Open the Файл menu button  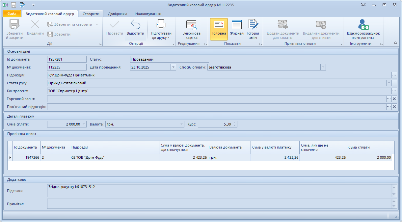pyautogui.click(x=12, y=14)
